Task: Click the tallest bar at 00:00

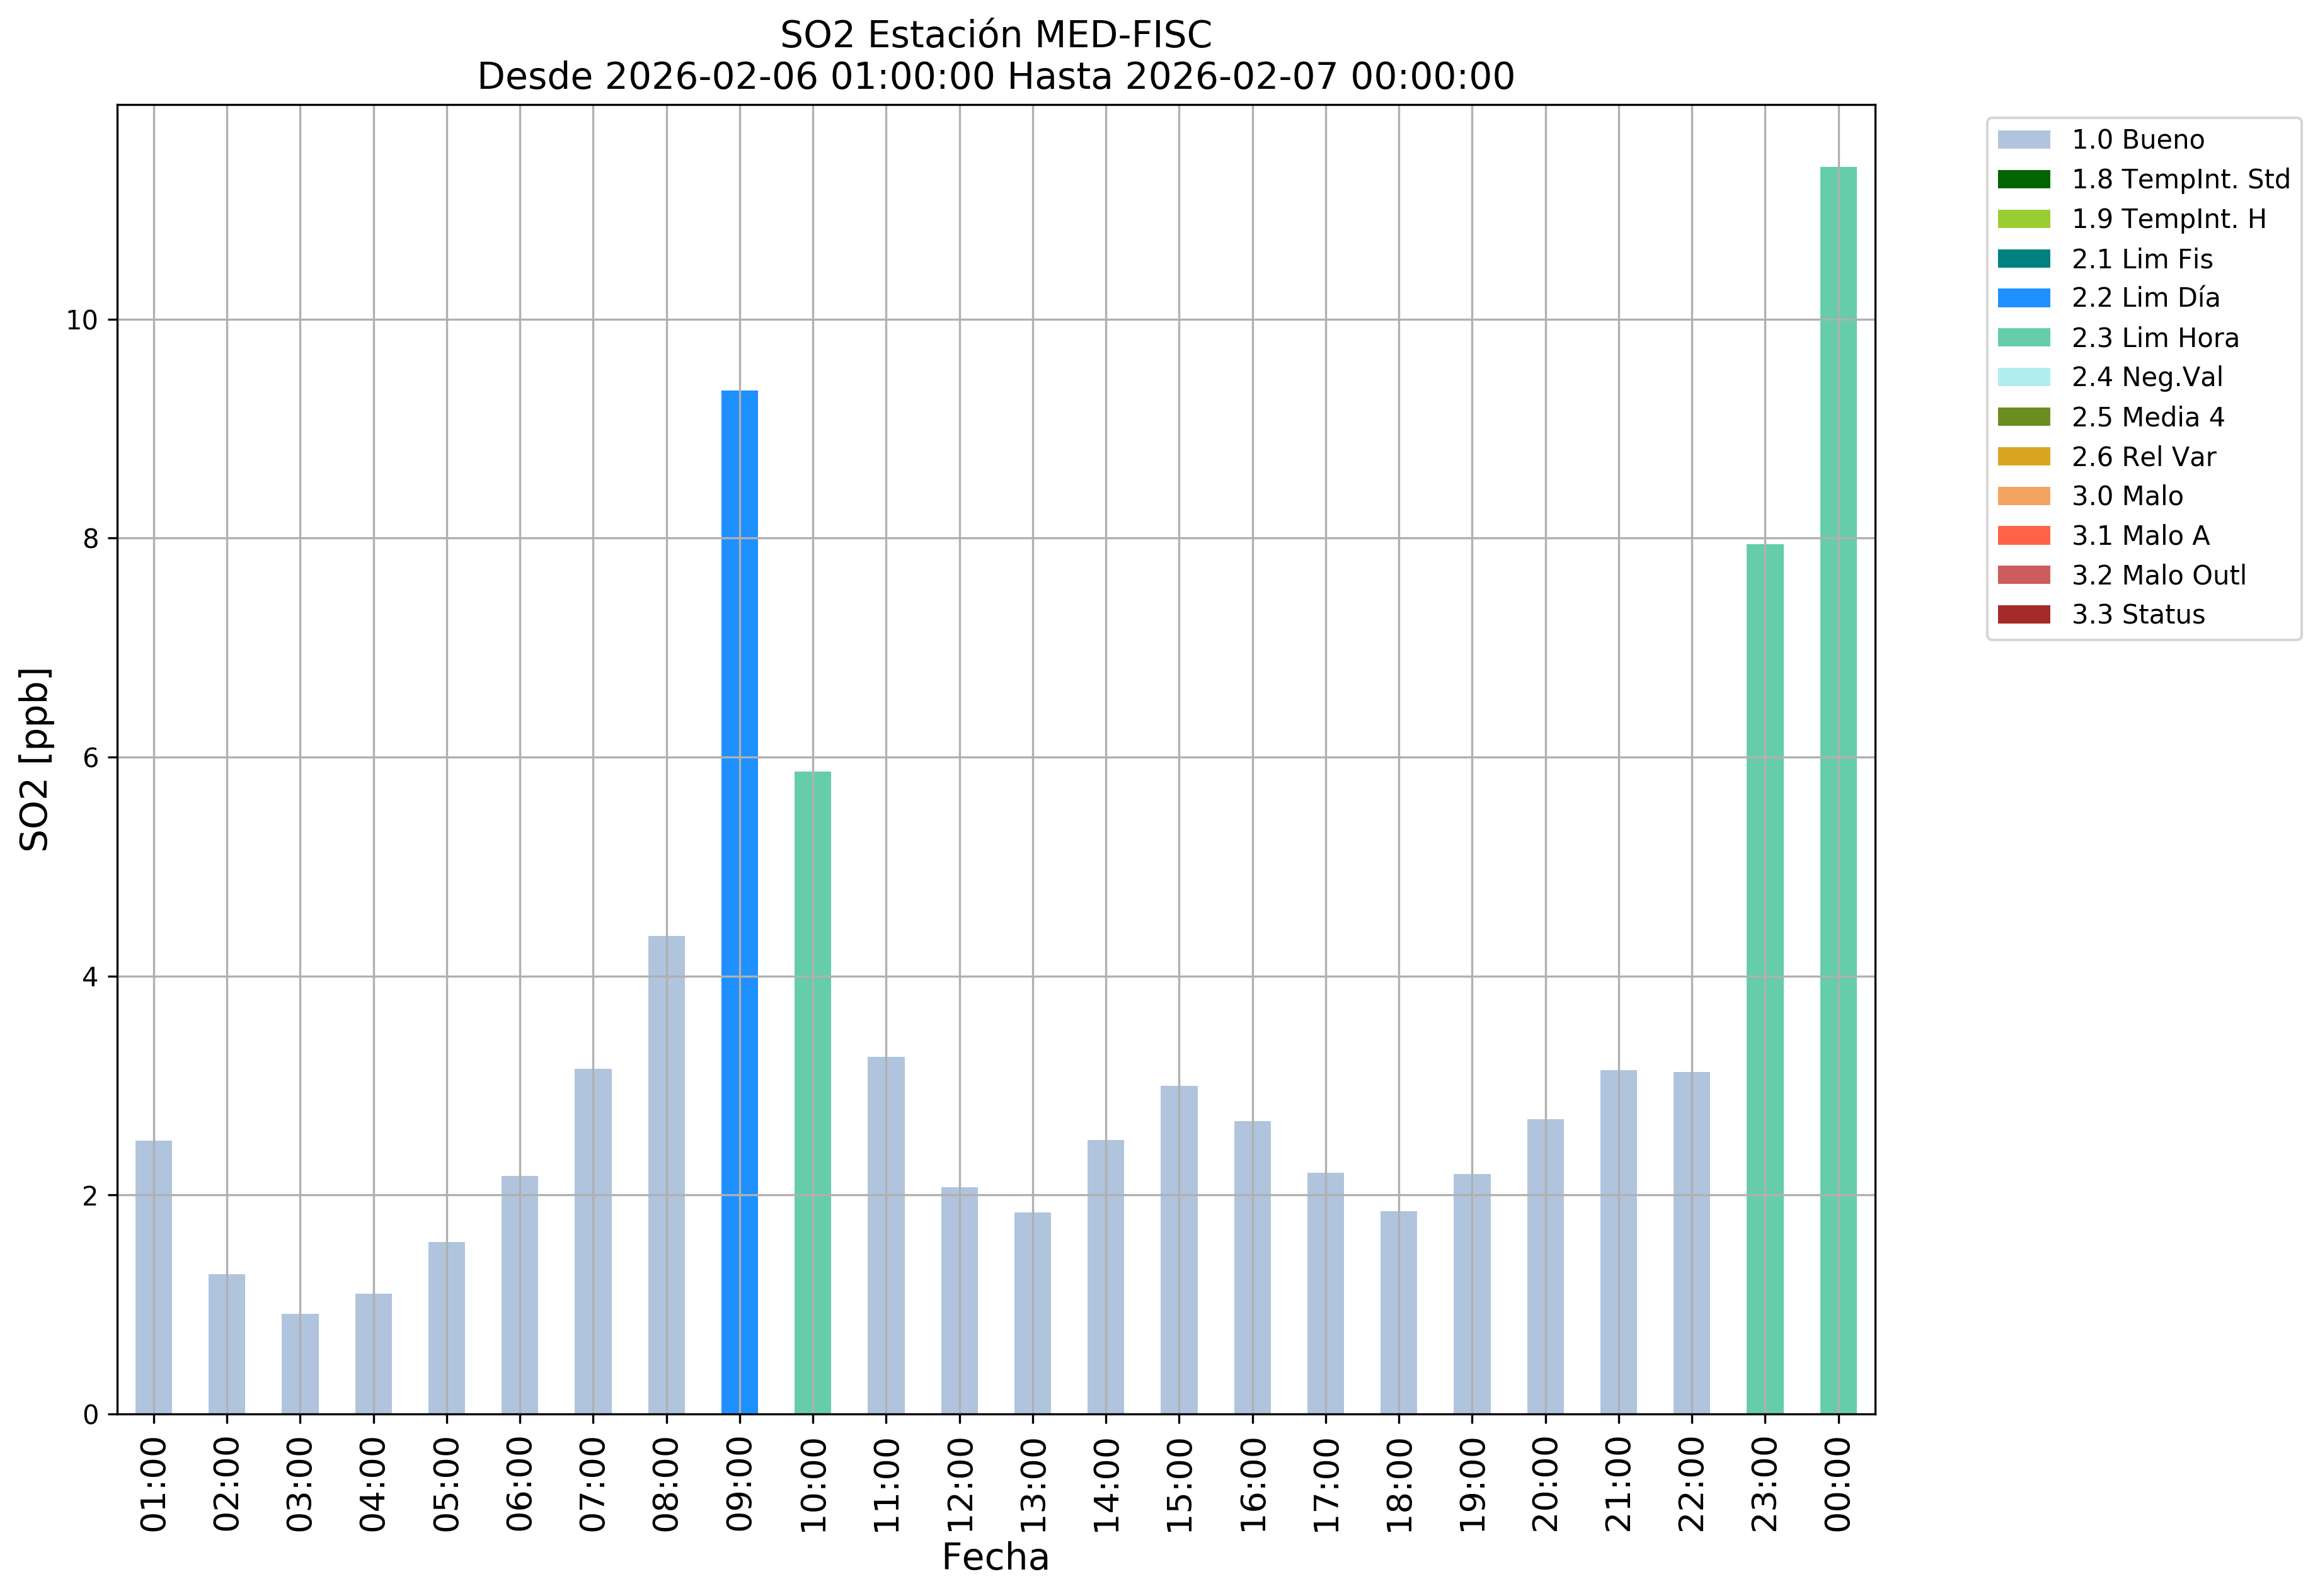Action: (1838, 790)
